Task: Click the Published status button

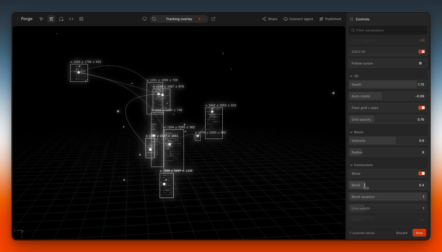Action: pos(330,19)
